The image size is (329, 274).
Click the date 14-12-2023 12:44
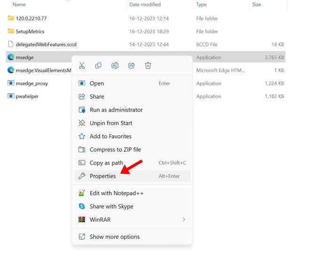(149, 45)
